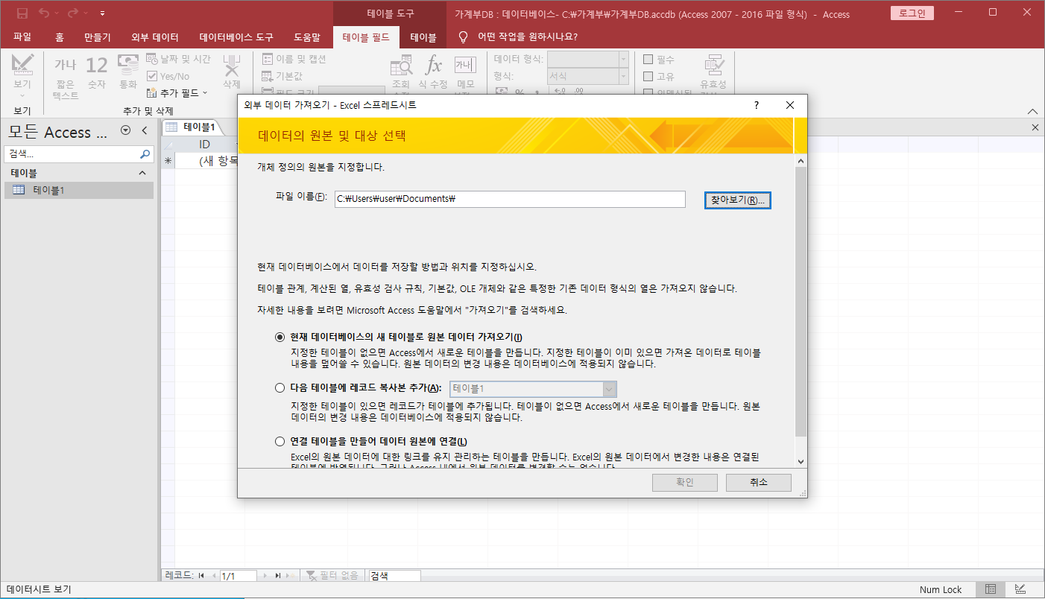Collapse the navigation pane with chevron
This screenshot has width=1045, height=599.
tap(145, 130)
